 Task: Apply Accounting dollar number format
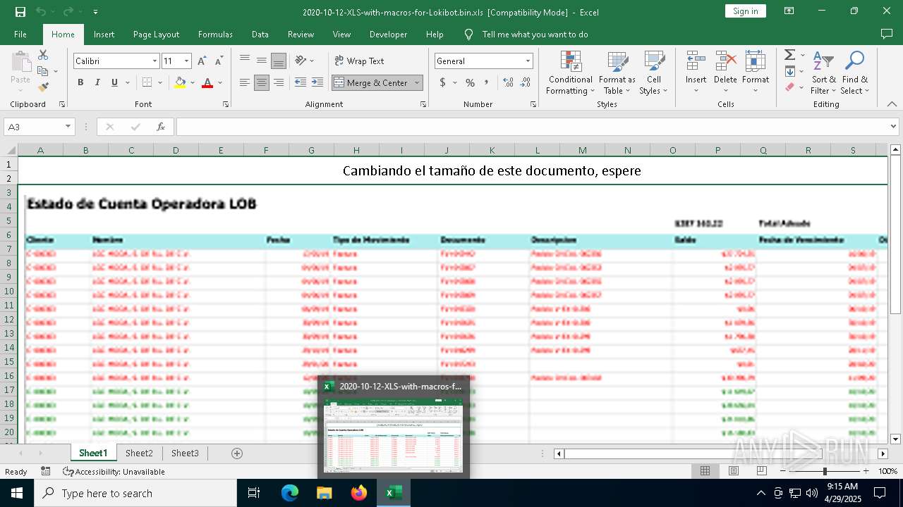tap(443, 82)
